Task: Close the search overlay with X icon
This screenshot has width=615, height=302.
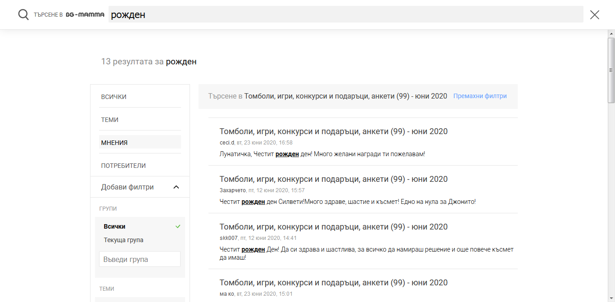Action: (x=594, y=15)
